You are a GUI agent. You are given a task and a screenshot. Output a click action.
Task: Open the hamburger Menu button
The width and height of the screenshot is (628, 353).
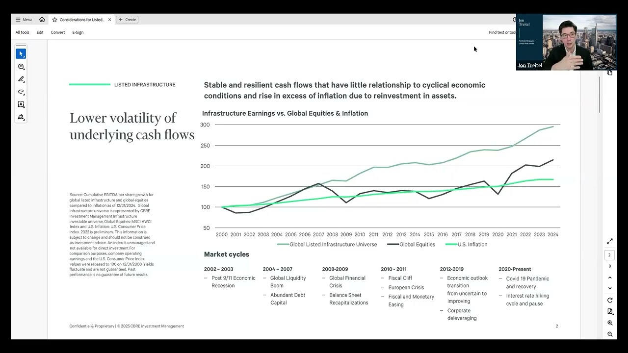pos(24,20)
